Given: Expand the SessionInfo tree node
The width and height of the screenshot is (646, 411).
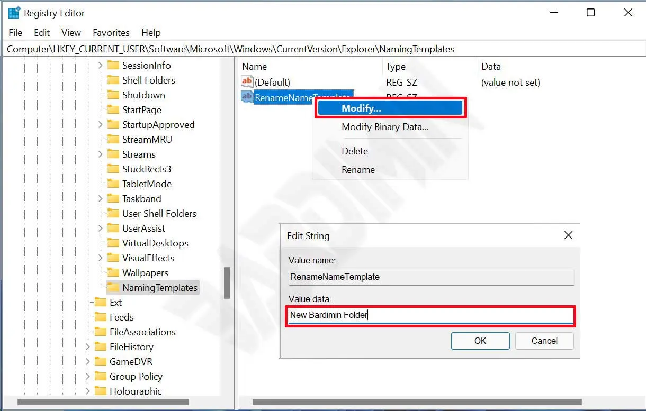Looking at the screenshot, I should pyautogui.click(x=101, y=66).
